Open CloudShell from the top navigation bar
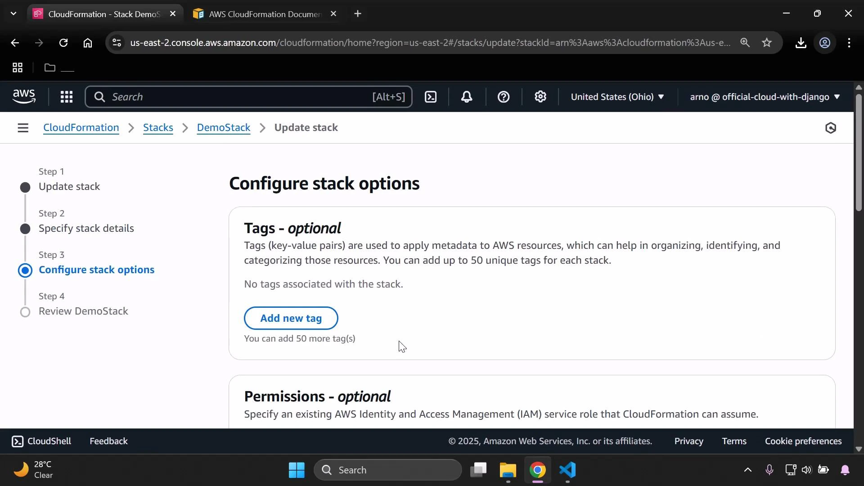The image size is (864, 486). coord(431,97)
